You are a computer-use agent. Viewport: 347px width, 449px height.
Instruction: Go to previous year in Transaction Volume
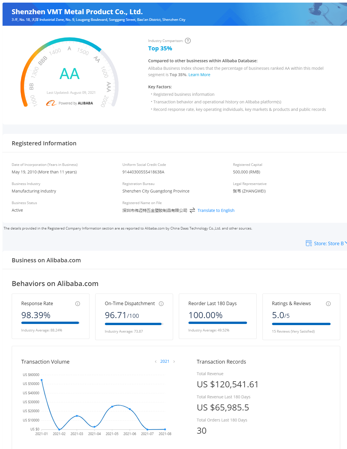156,362
